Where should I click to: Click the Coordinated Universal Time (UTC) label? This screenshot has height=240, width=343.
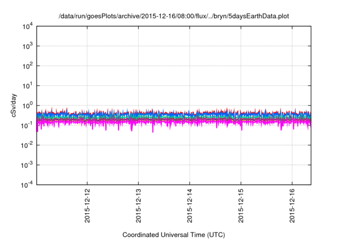(x=174, y=235)
